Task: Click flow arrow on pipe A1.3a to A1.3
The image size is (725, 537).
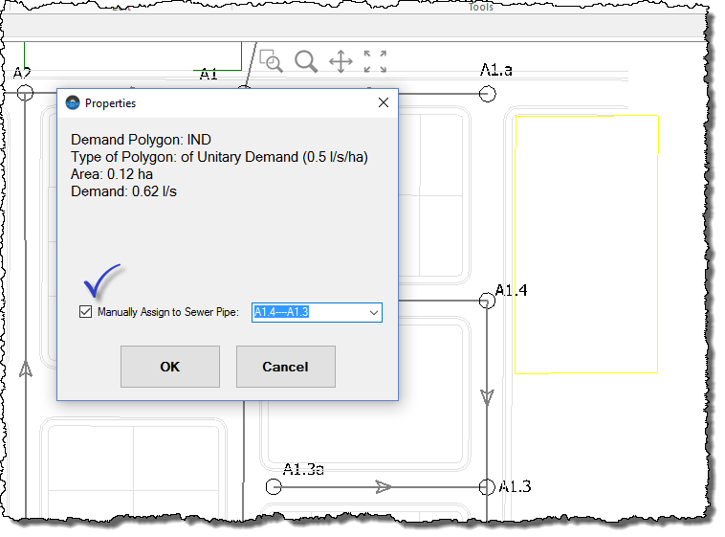Action: click(x=384, y=487)
